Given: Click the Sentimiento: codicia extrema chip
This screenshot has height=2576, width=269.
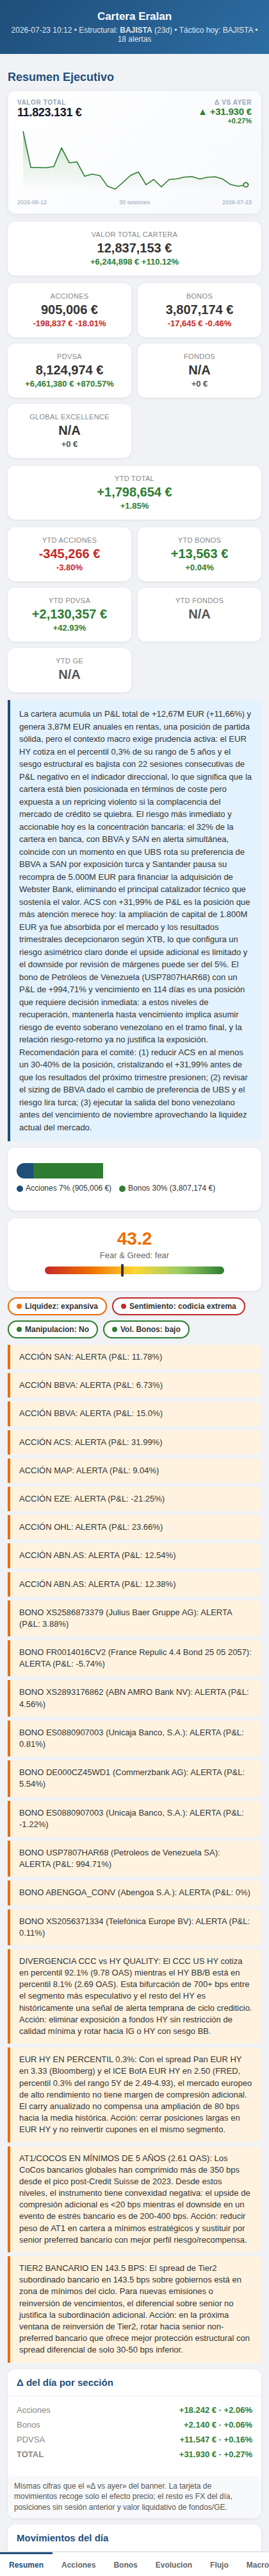Looking at the screenshot, I should pos(178,1306).
